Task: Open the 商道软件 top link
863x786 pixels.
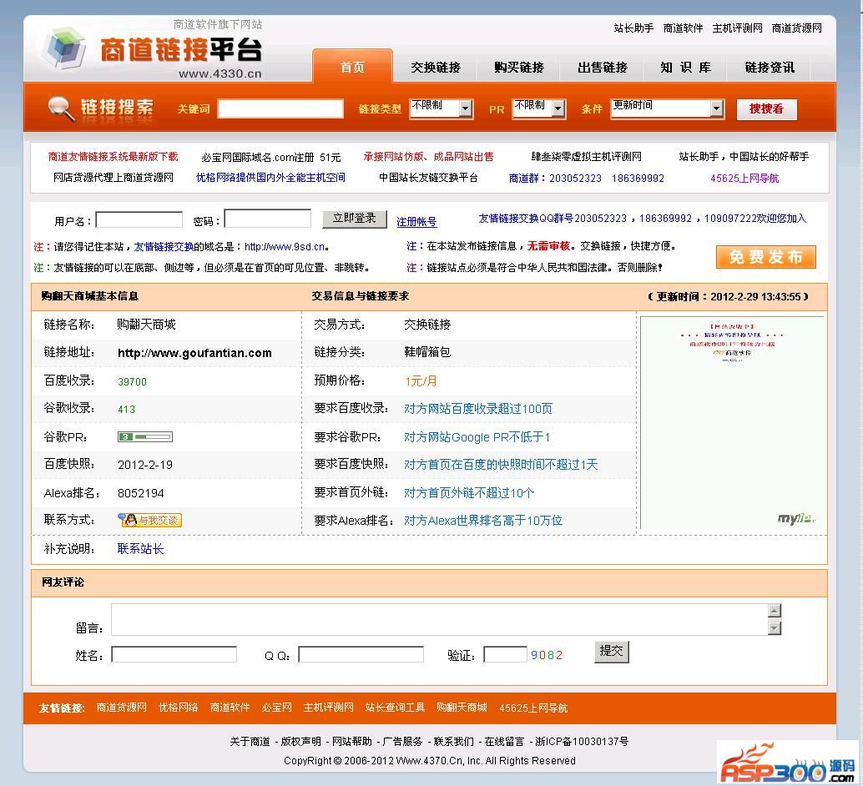Action: pos(683,28)
